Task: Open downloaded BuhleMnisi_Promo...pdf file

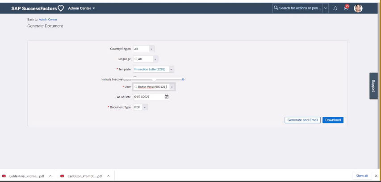Action: [27, 176]
